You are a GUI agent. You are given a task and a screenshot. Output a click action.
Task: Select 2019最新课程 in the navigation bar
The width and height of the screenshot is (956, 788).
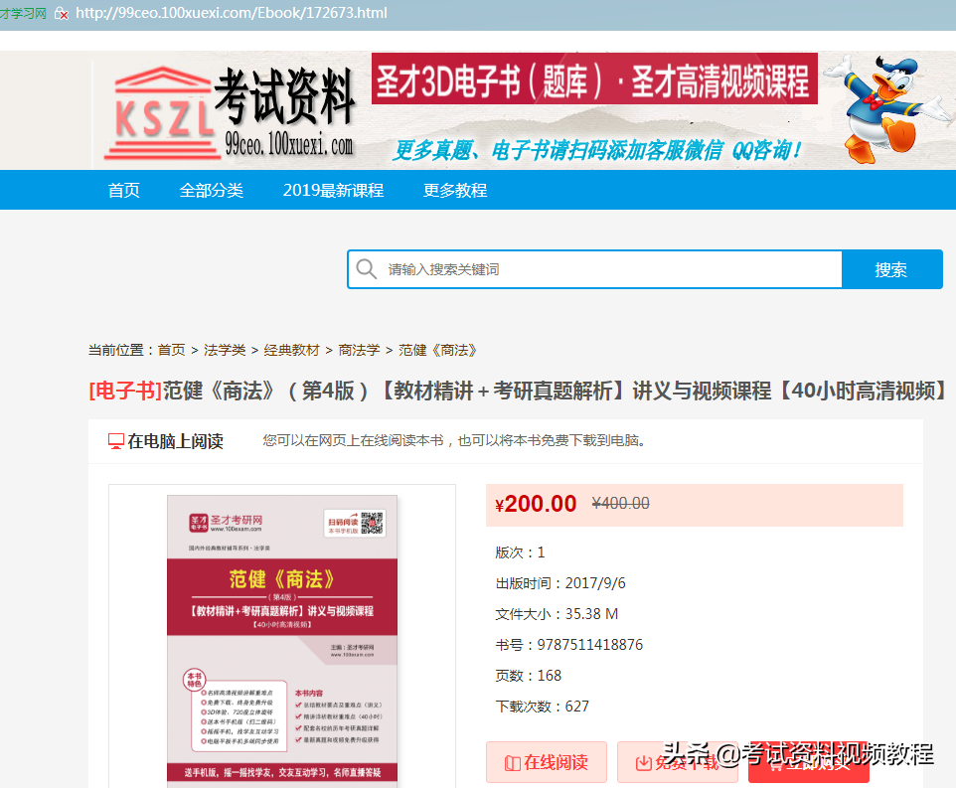(x=334, y=190)
